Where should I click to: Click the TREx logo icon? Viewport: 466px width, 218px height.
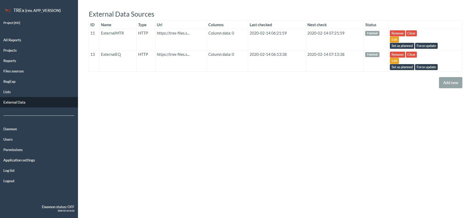(8, 10)
